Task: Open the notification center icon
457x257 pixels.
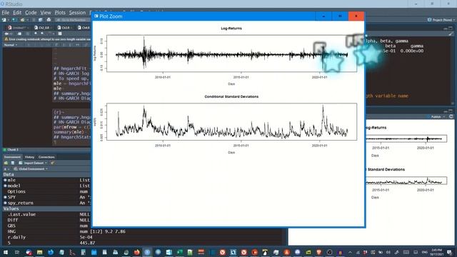Action: tap(449, 252)
